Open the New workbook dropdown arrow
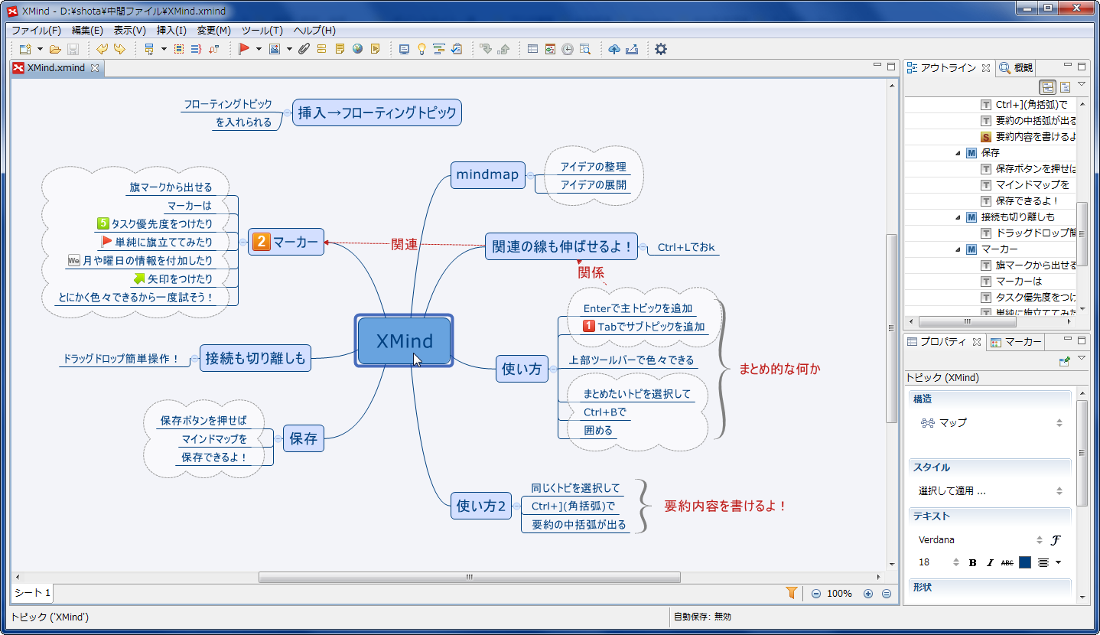Screen dimensions: 1100x635 (40, 49)
